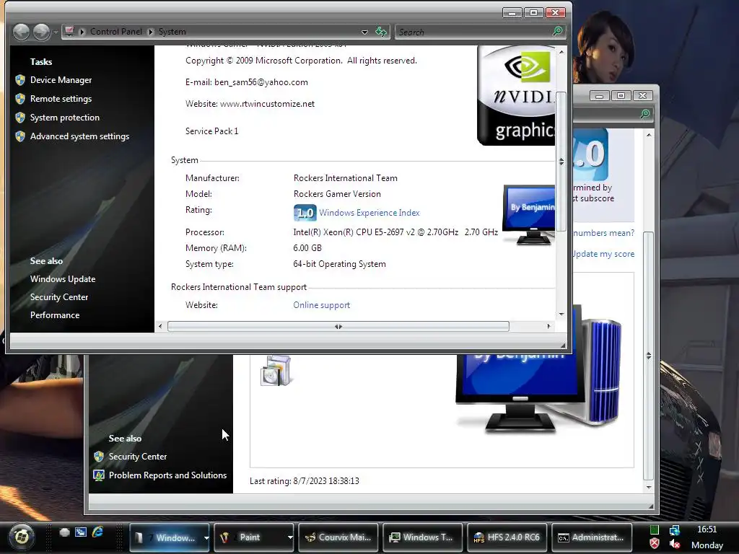Click horizontal scrollbar left arrow in System window
The height and width of the screenshot is (554, 739).
pyautogui.click(x=160, y=326)
